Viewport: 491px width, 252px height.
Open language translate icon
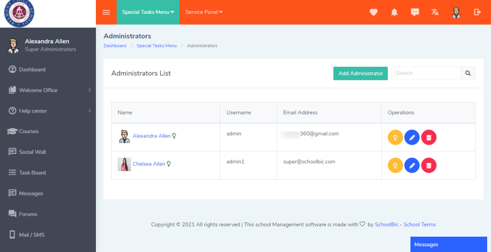(x=435, y=12)
